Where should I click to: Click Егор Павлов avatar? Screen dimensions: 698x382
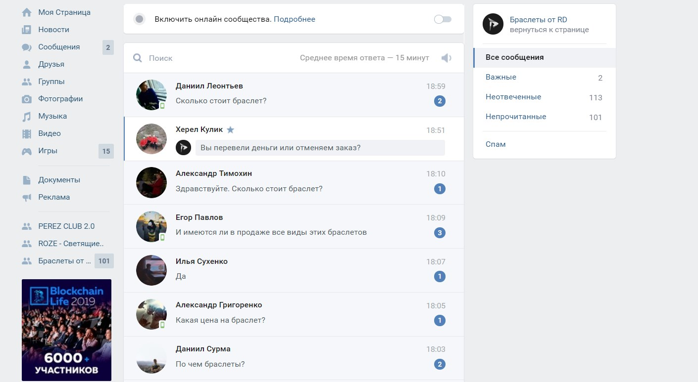click(x=151, y=226)
